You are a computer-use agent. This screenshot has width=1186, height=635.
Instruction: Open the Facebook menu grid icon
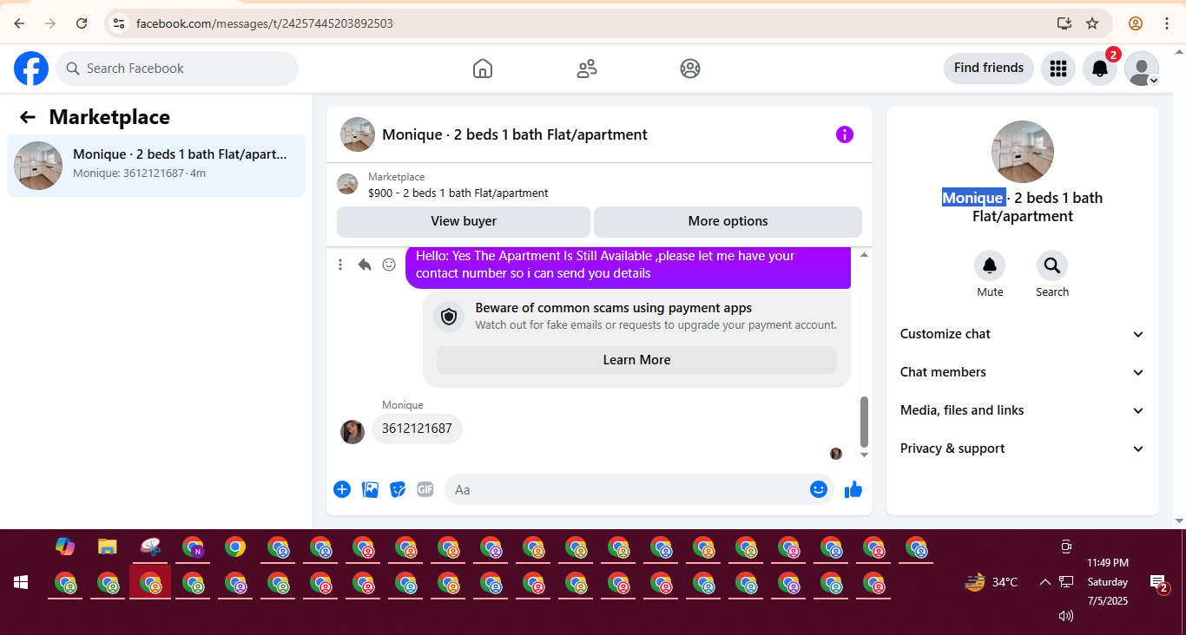click(1058, 69)
